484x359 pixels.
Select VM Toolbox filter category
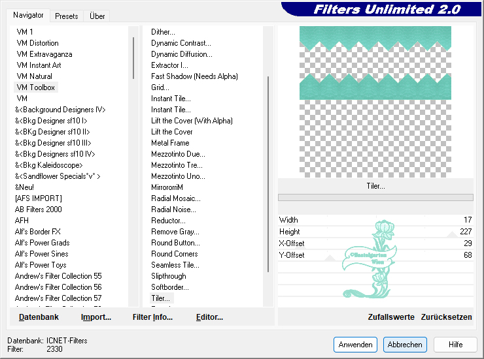tap(36, 87)
